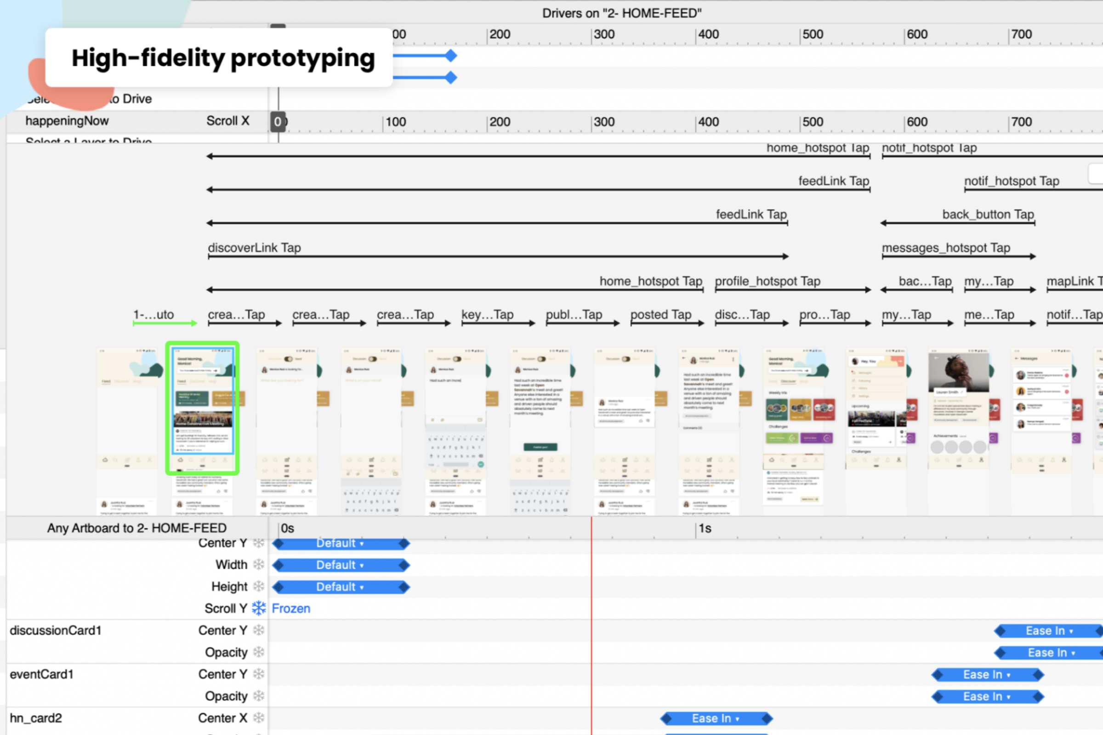Click snowflake icon beside discussionCard1 Center Y
1103x735 pixels.
pyautogui.click(x=258, y=630)
